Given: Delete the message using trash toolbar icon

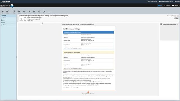Looking at the screenshot, I should [x=30, y=12].
